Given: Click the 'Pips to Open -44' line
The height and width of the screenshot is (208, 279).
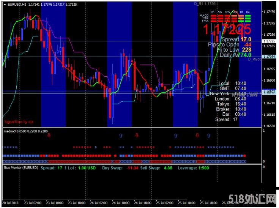Looking at the screenshot, I should 230,44.
